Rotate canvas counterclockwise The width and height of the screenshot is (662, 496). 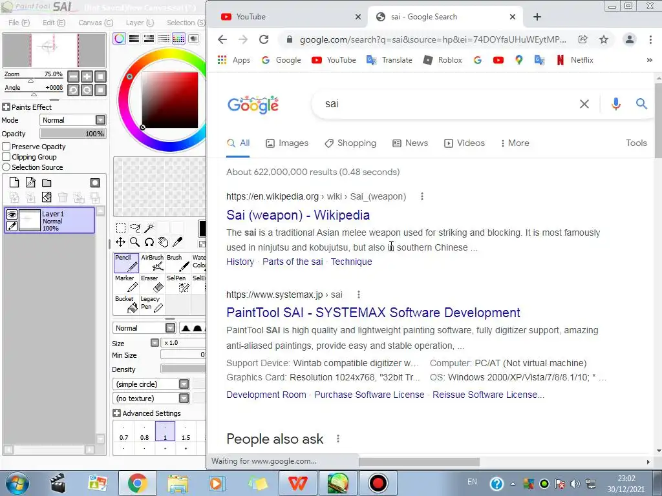tap(74, 90)
